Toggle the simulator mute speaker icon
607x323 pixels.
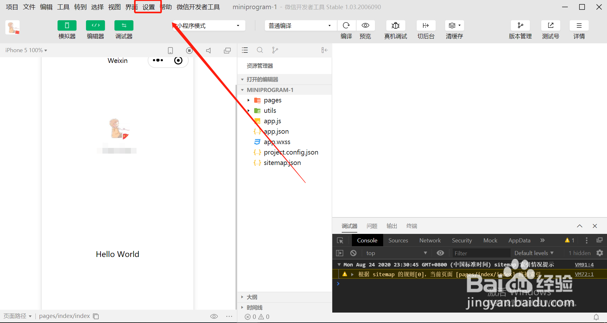click(x=208, y=50)
